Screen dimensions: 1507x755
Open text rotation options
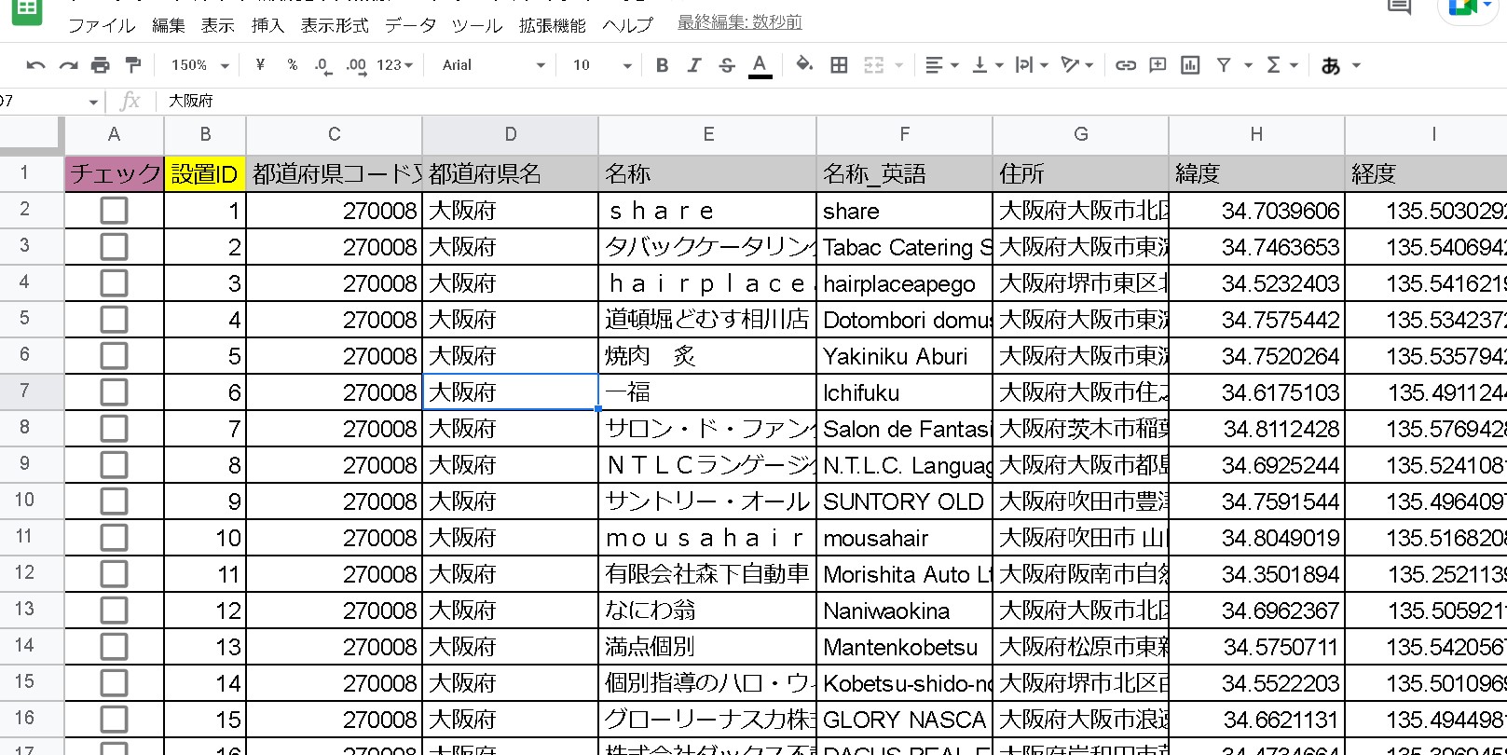click(1077, 65)
